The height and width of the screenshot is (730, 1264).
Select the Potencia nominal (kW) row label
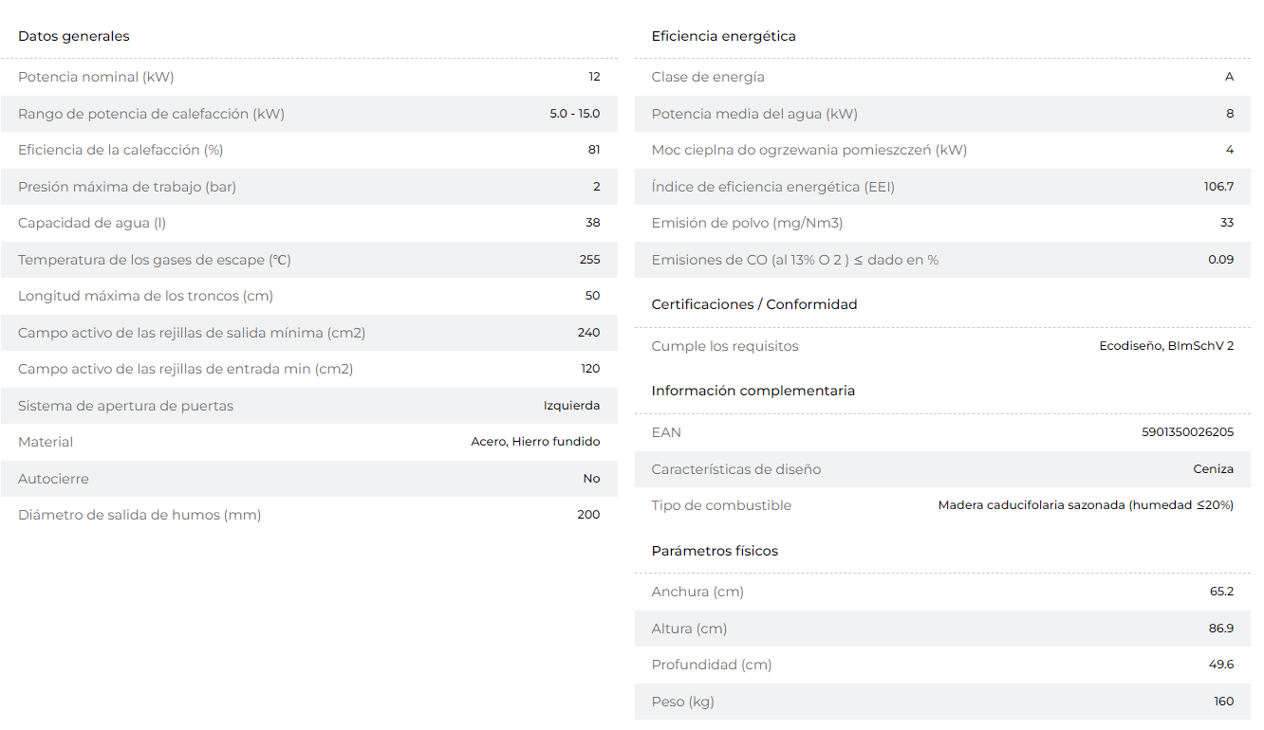96,77
